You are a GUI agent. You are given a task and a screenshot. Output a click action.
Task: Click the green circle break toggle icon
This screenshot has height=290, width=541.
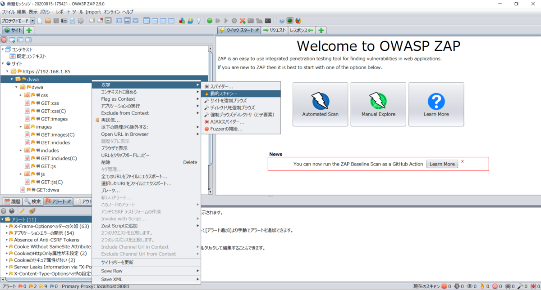pyautogui.click(x=210, y=21)
